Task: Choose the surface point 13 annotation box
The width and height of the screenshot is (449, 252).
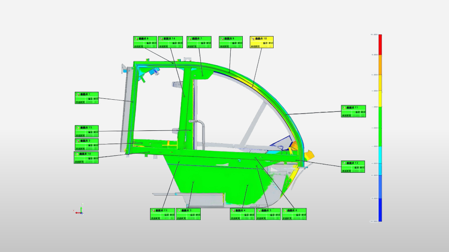Action: (163, 214)
